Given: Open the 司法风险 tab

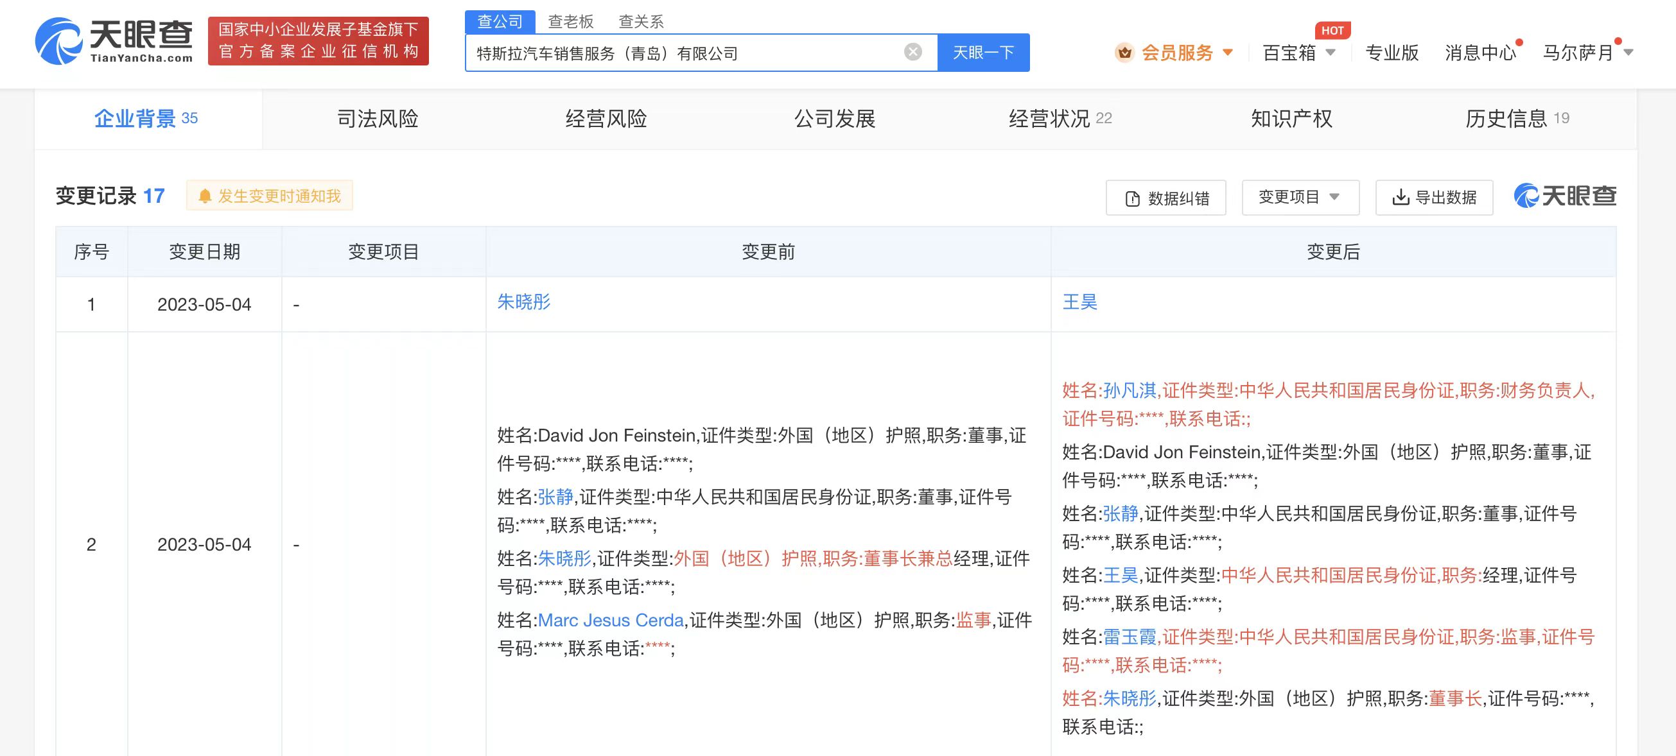Looking at the screenshot, I should 378,118.
